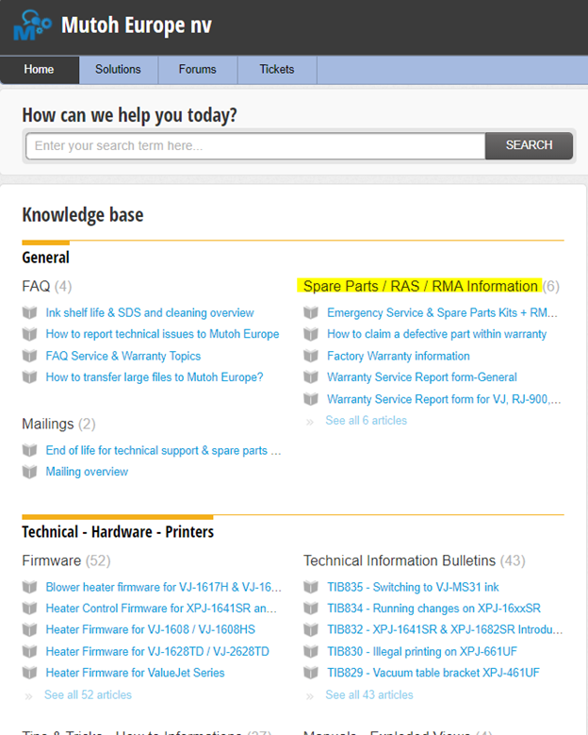Click book icon next to FAQ Service & Warranty
Screen dimensions: 588x735
click(30, 357)
